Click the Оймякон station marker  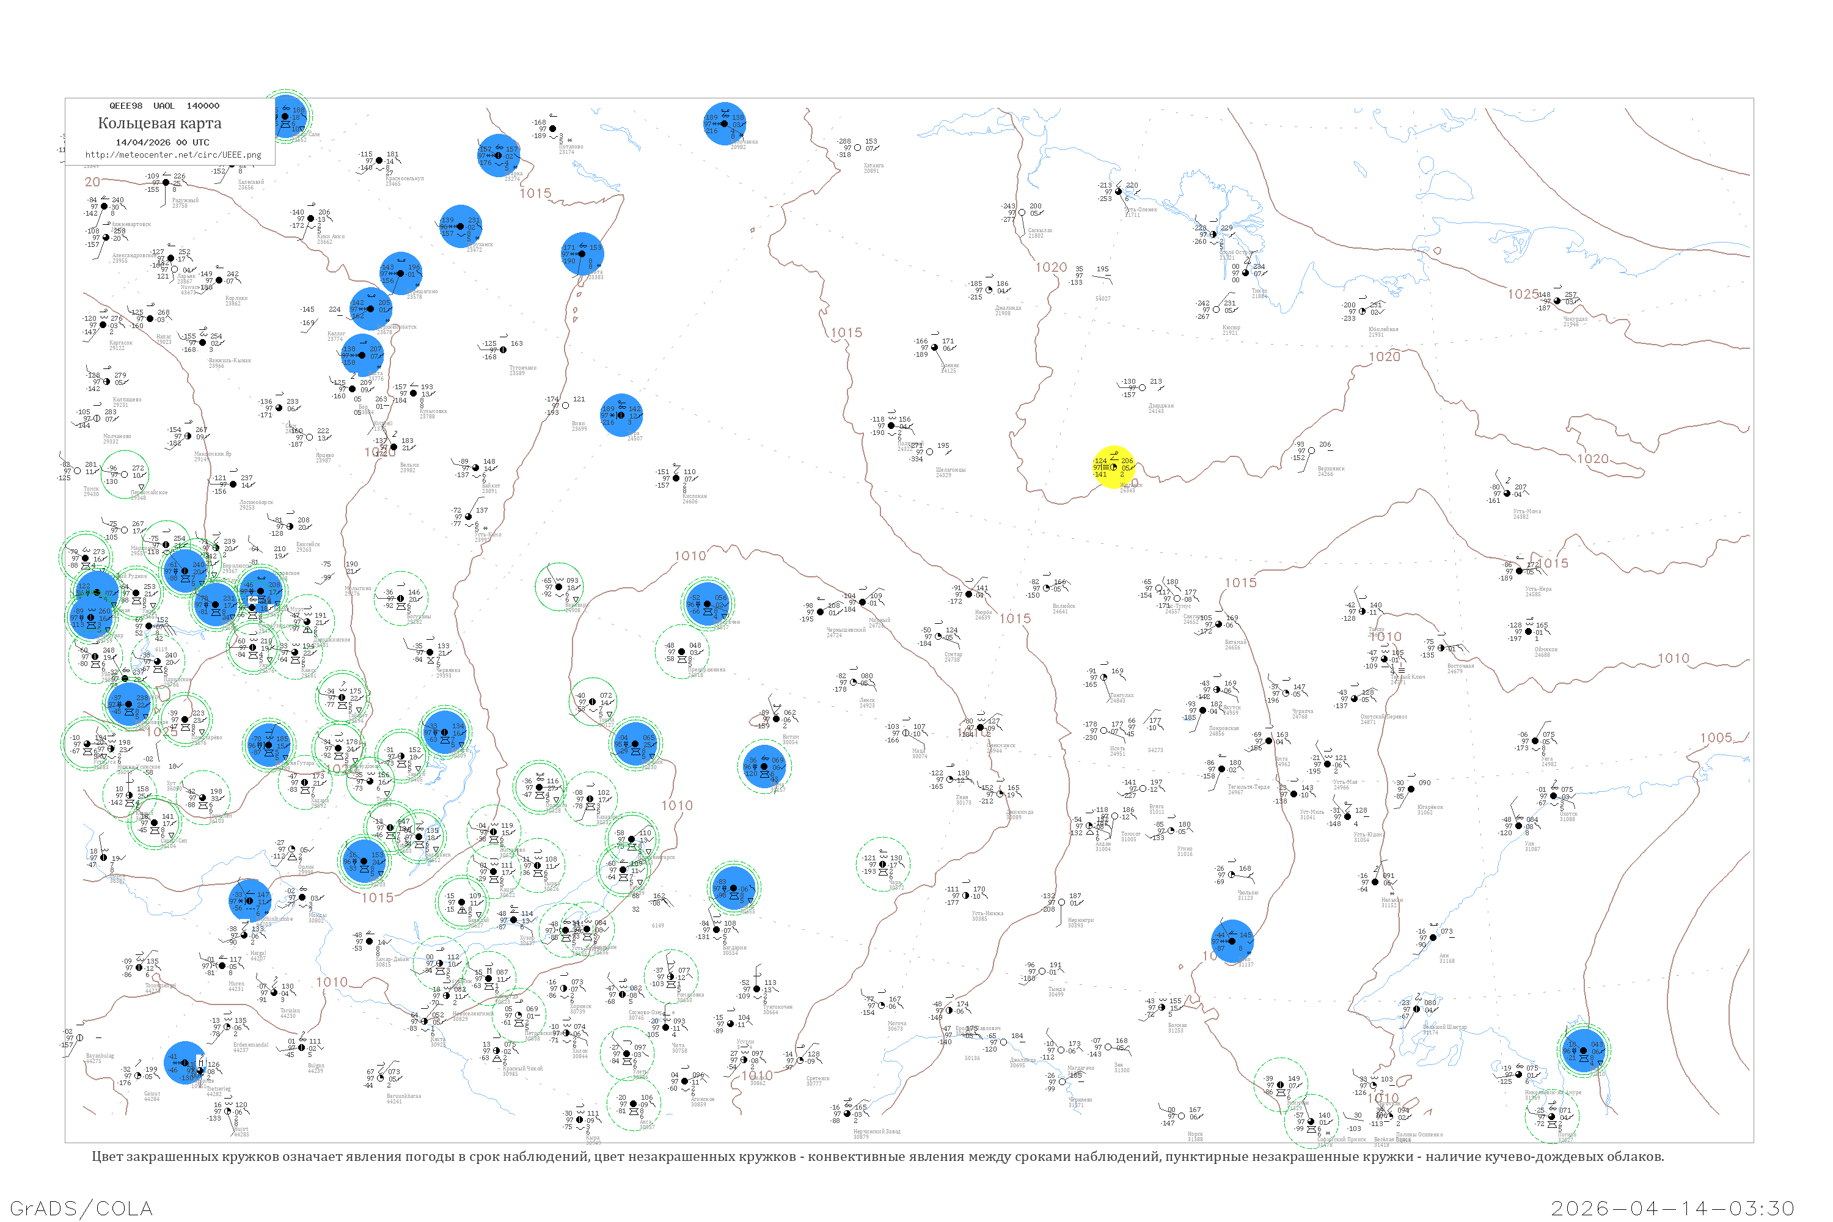click(1529, 632)
